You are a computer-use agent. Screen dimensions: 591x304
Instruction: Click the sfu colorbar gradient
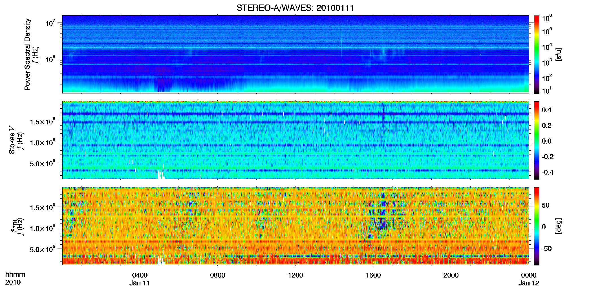537,54
